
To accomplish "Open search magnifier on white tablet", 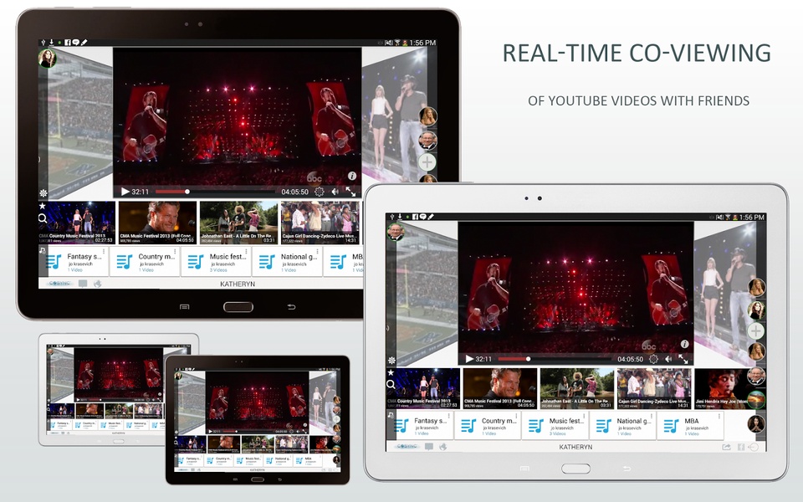I will pyautogui.click(x=391, y=385).
